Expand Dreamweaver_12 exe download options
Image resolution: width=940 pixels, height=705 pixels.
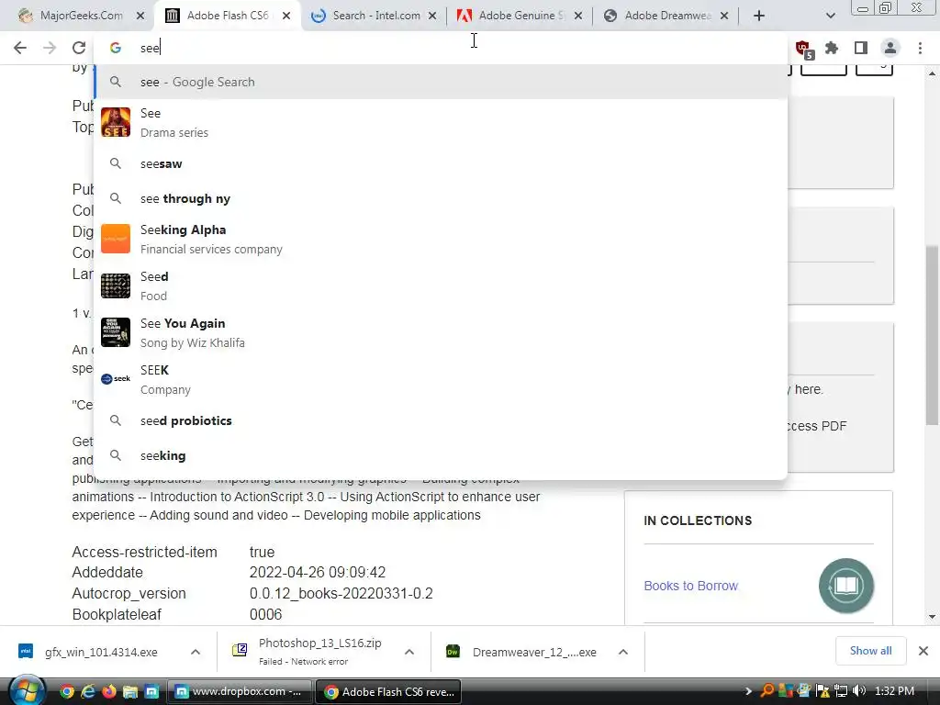pos(623,652)
